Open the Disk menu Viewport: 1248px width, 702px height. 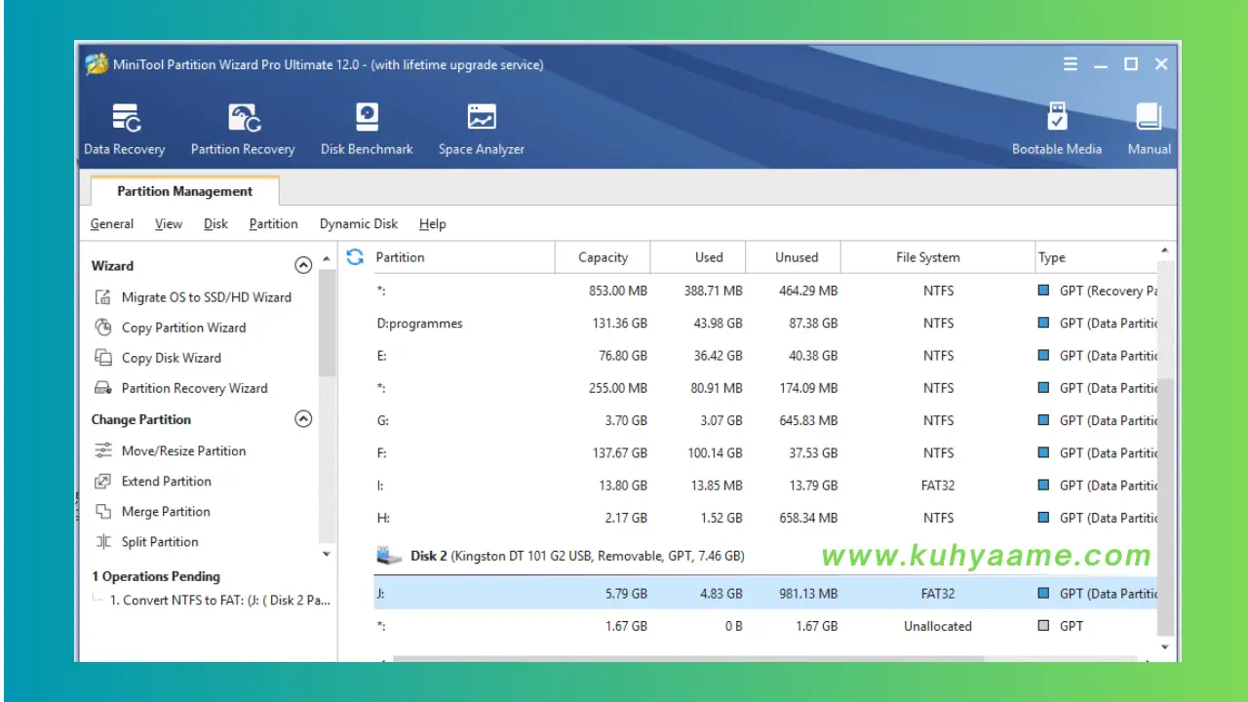point(215,223)
